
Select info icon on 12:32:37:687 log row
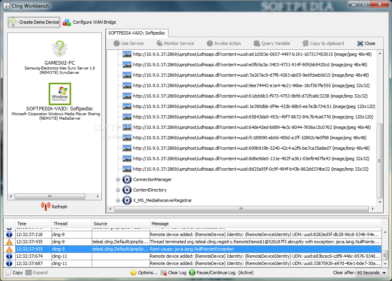coord(9,263)
